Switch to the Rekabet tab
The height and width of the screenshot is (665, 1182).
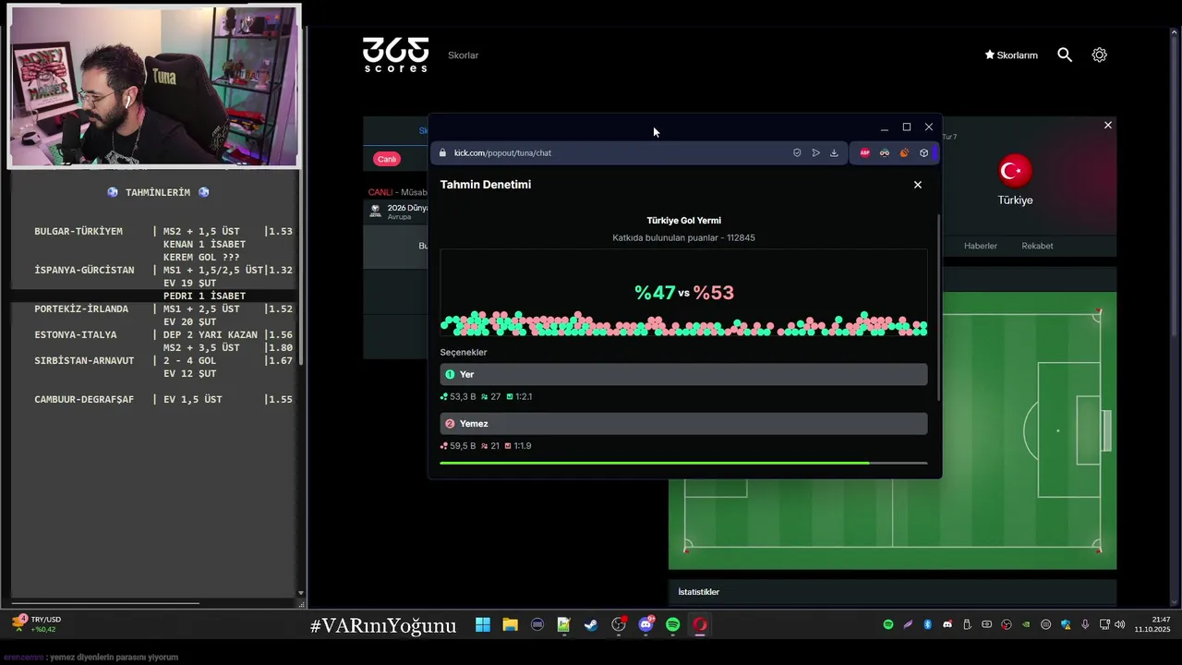click(1037, 246)
